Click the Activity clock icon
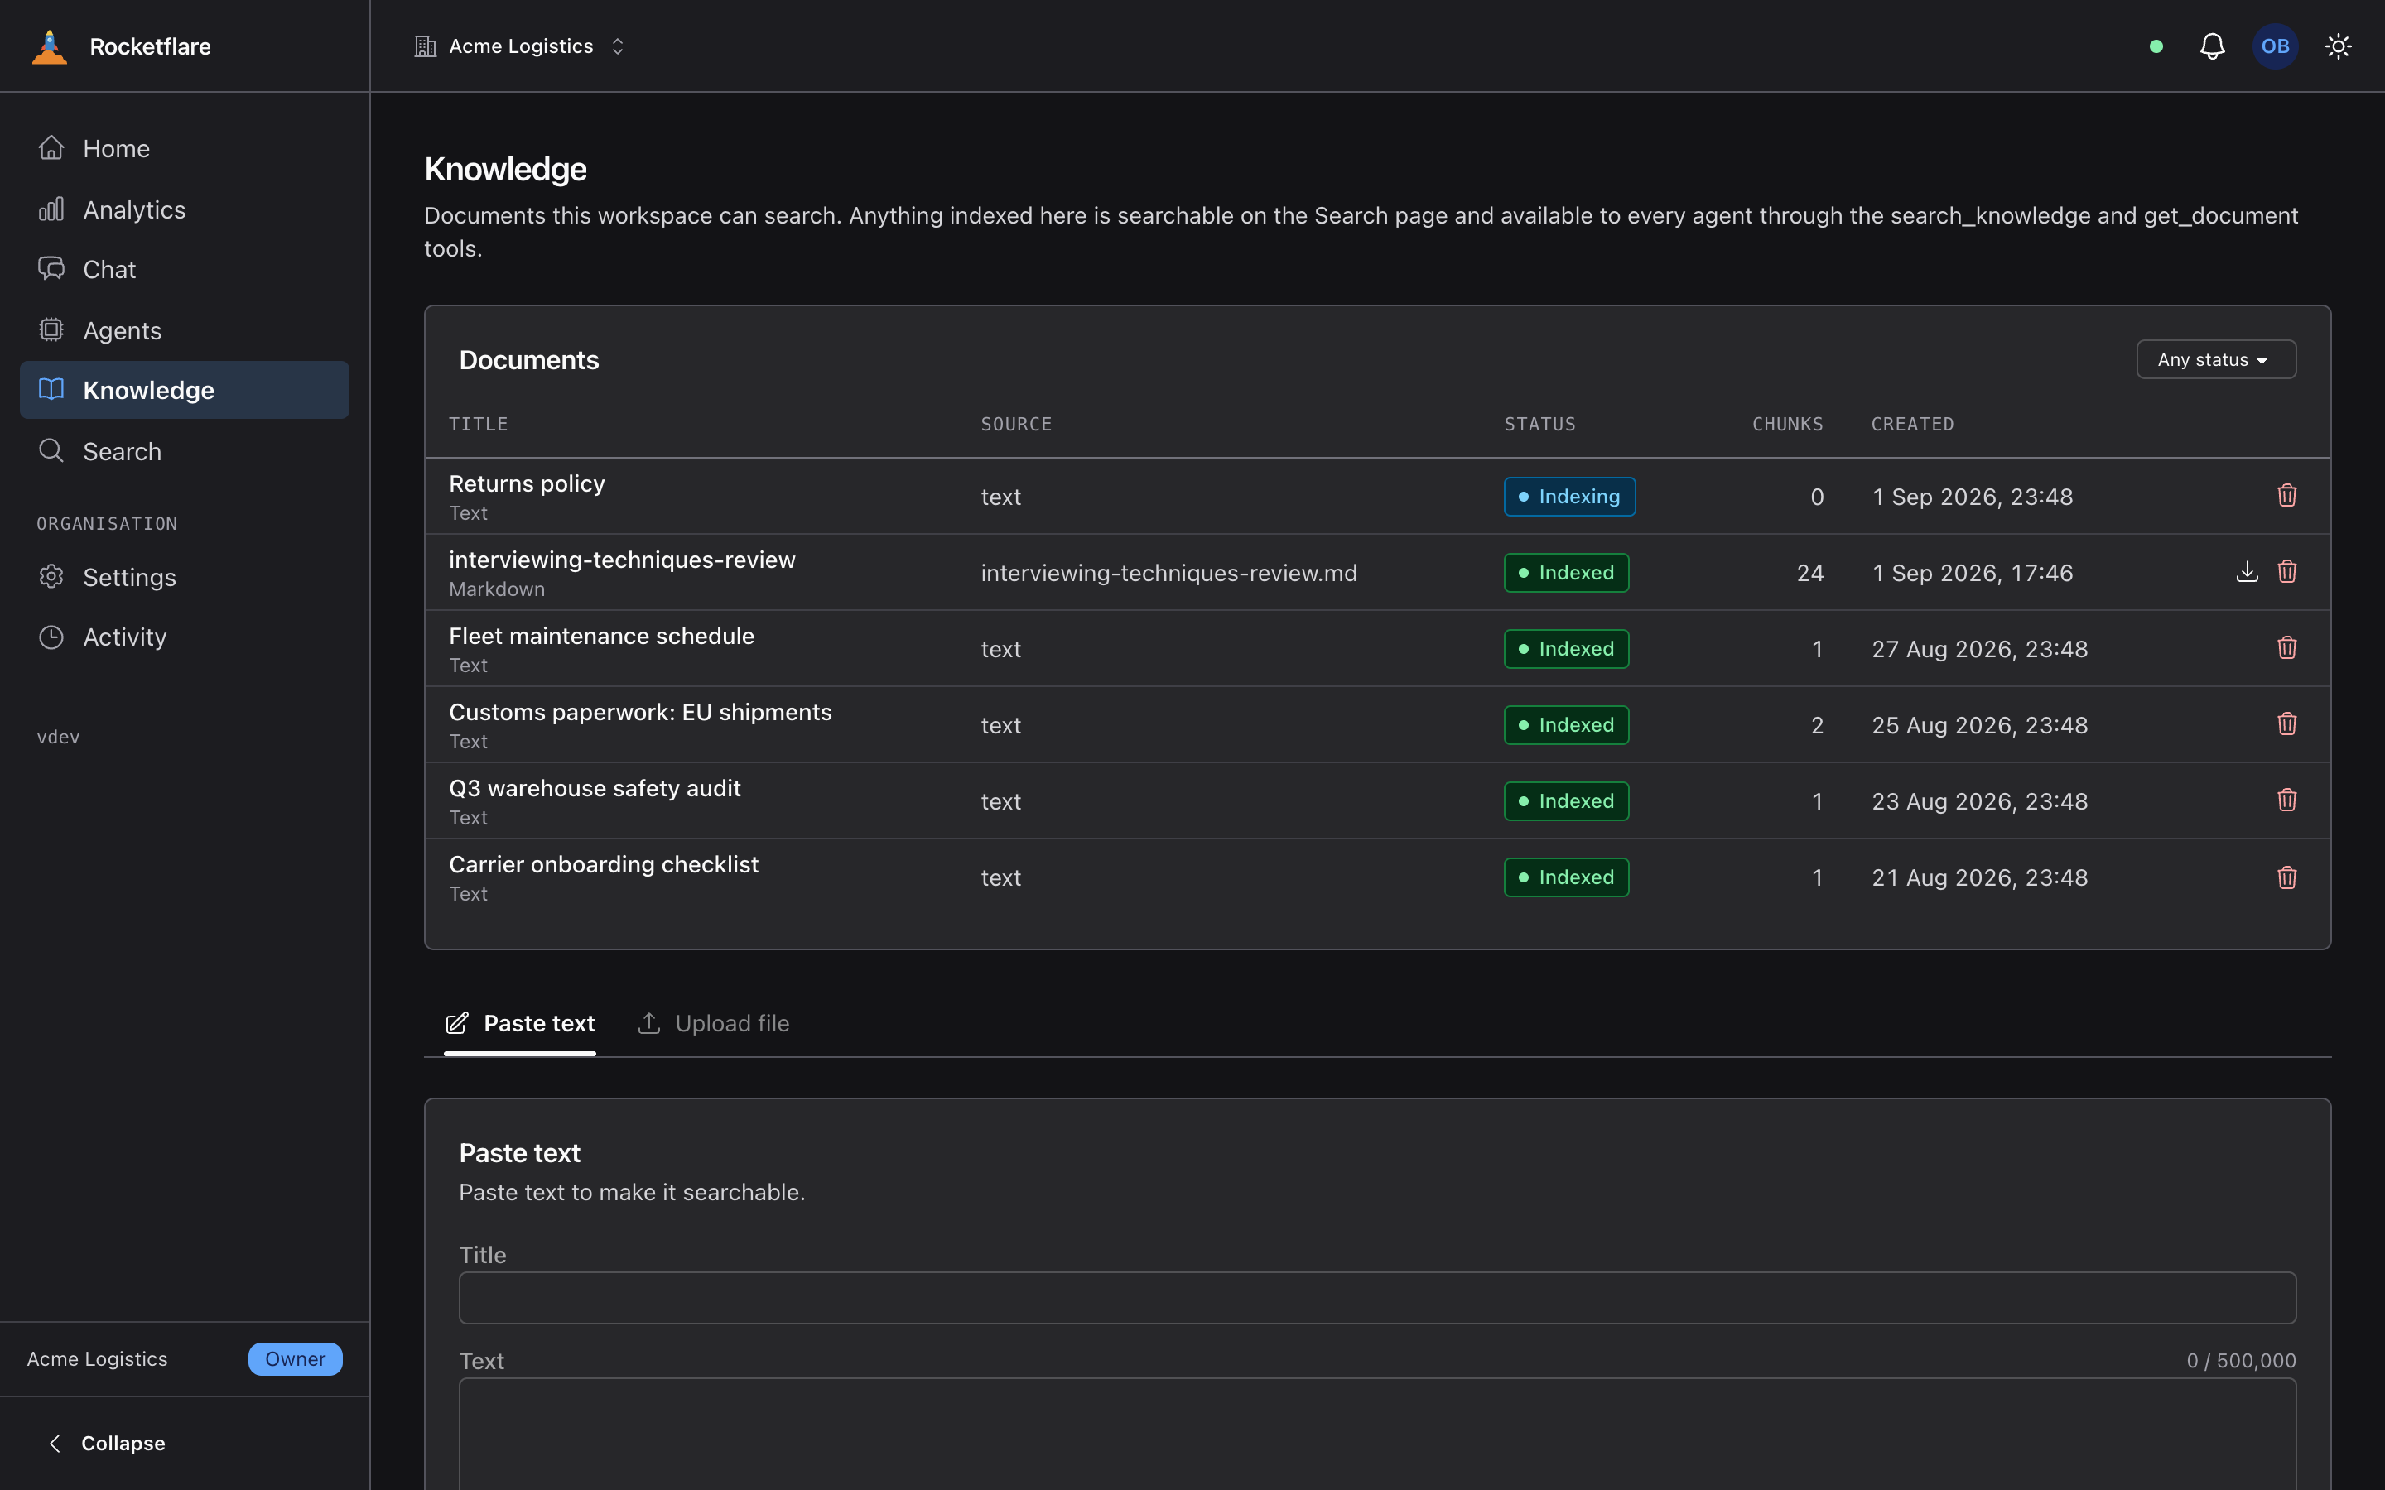This screenshot has height=1490, width=2385. click(x=51, y=637)
